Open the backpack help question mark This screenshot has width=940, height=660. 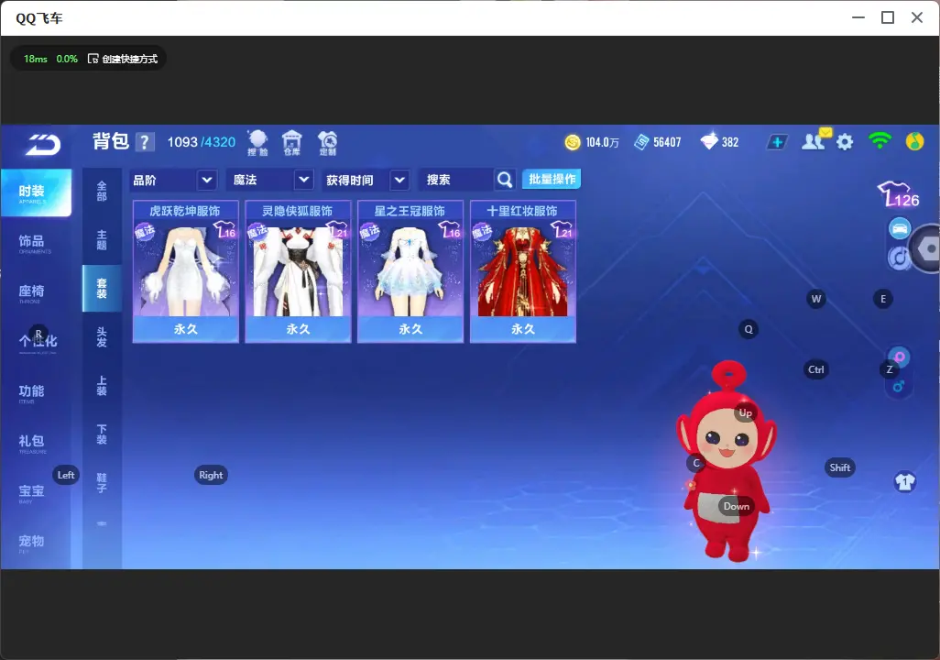(x=145, y=142)
